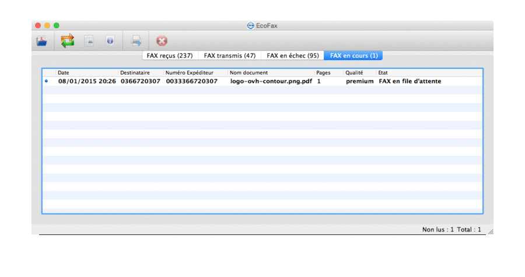
Task: Click the open PDF folder toolbar icon
Action: pos(42,41)
